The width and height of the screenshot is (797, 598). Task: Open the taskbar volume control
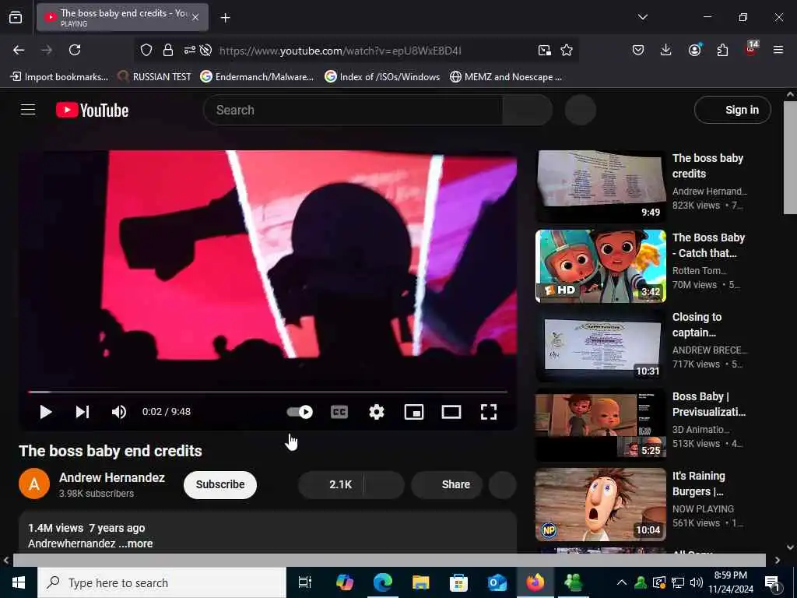click(697, 582)
